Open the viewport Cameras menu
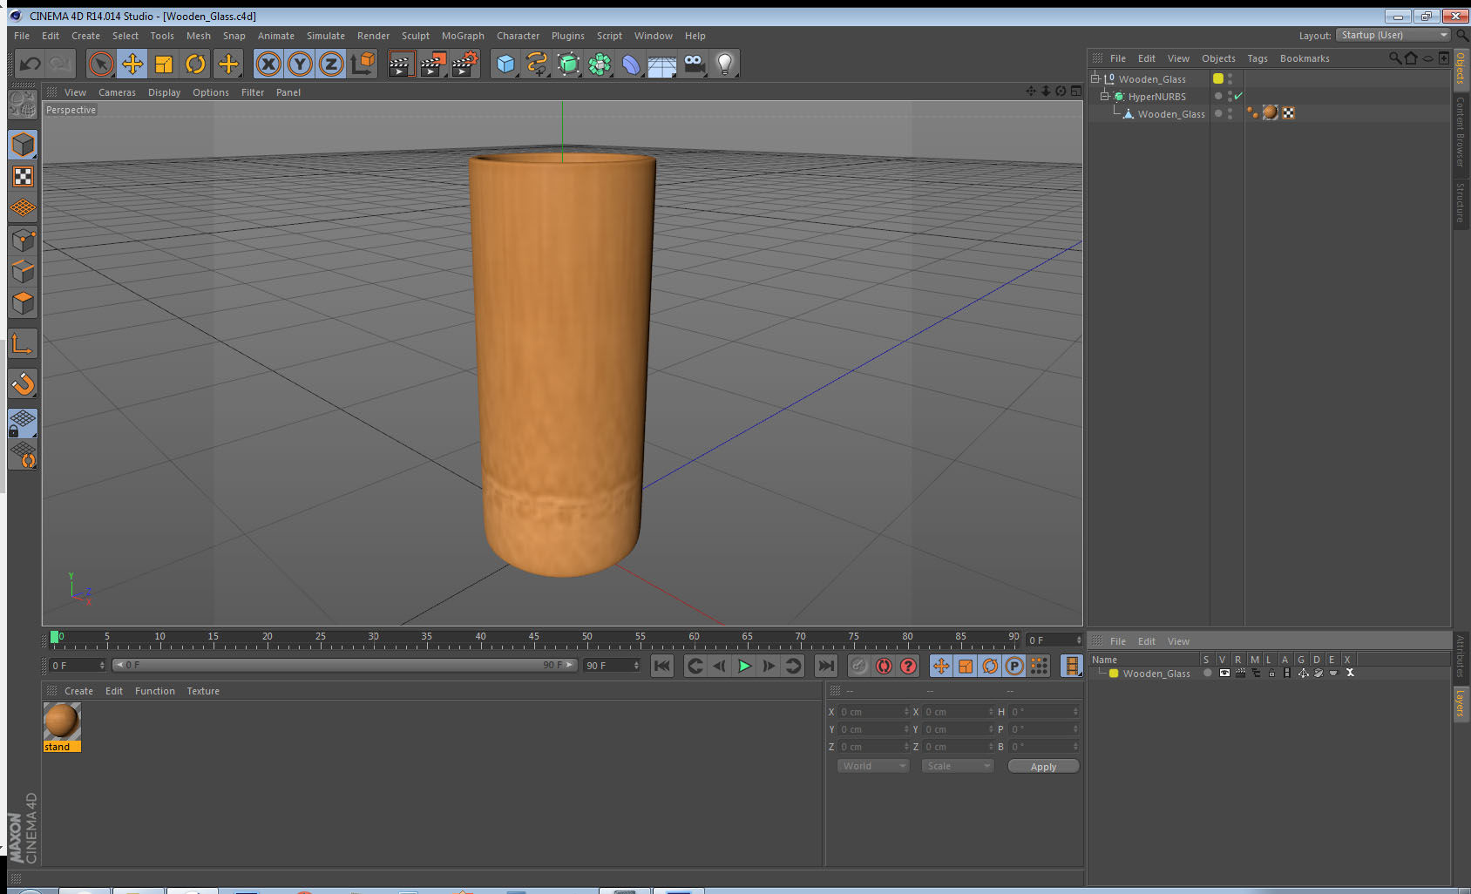The image size is (1471, 894). pos(117,92)
